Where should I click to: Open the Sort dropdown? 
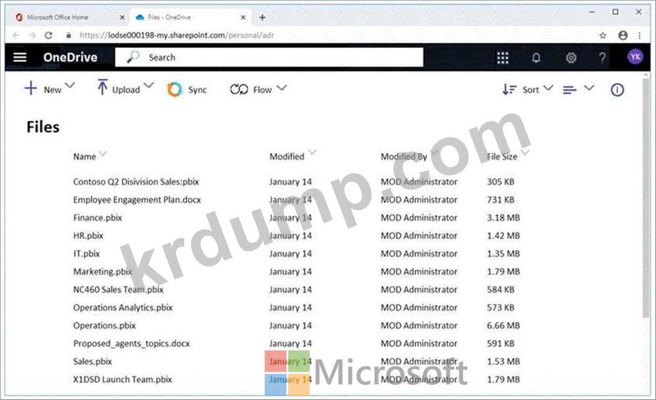(528, 90)
